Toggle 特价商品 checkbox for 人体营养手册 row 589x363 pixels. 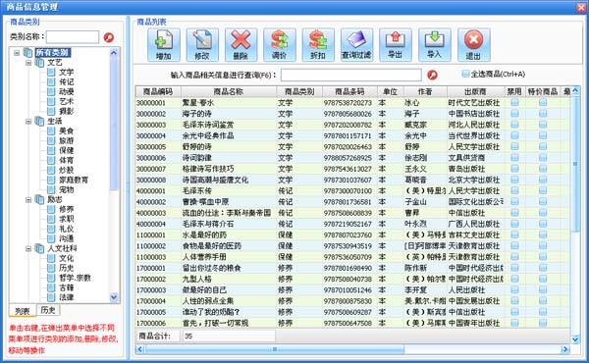(x=543, y=257)
